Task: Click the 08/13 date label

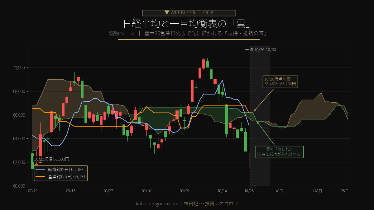Action: 71,191
